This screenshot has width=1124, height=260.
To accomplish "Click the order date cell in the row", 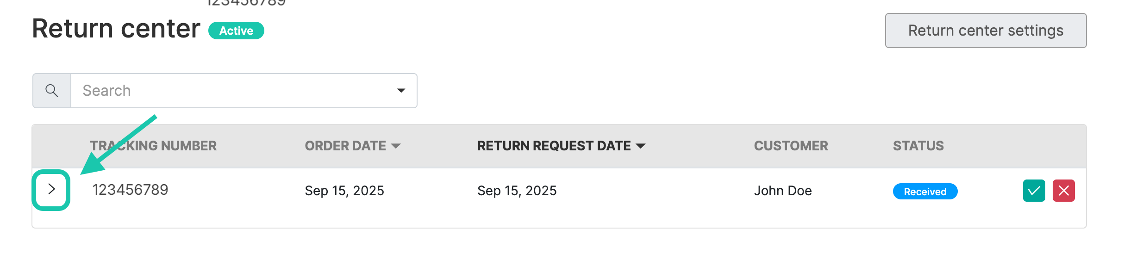I will [344, 191].
